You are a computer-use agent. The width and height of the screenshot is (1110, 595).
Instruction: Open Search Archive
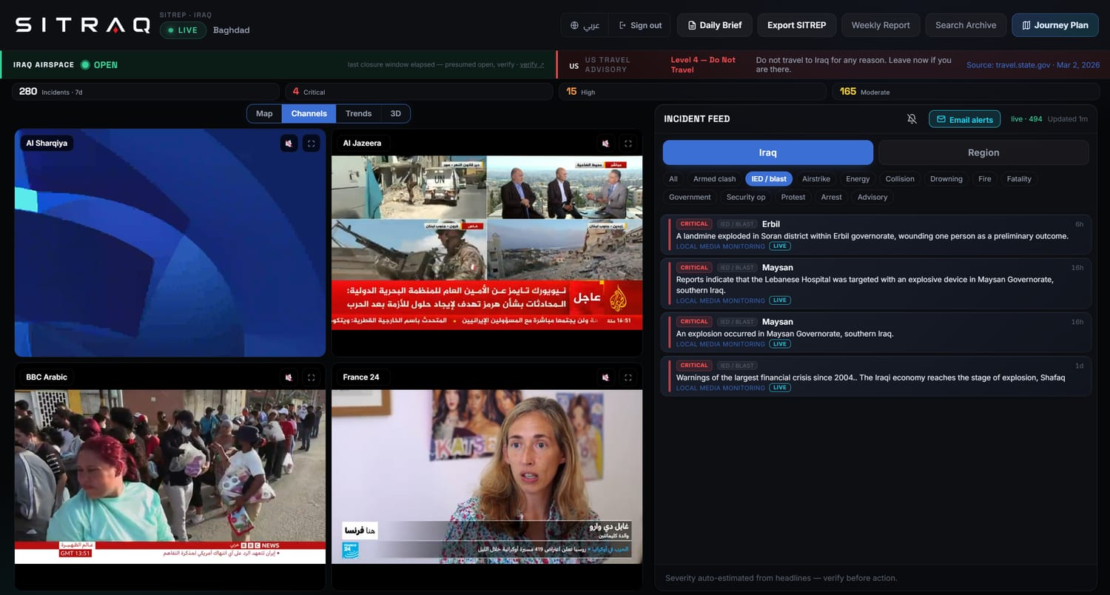pos(966,25)
